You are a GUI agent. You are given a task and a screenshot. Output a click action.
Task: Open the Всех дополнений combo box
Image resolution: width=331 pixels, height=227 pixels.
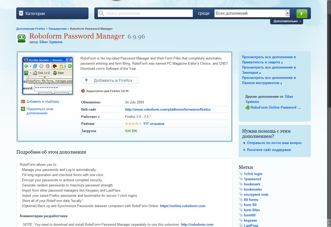[252, 13]
